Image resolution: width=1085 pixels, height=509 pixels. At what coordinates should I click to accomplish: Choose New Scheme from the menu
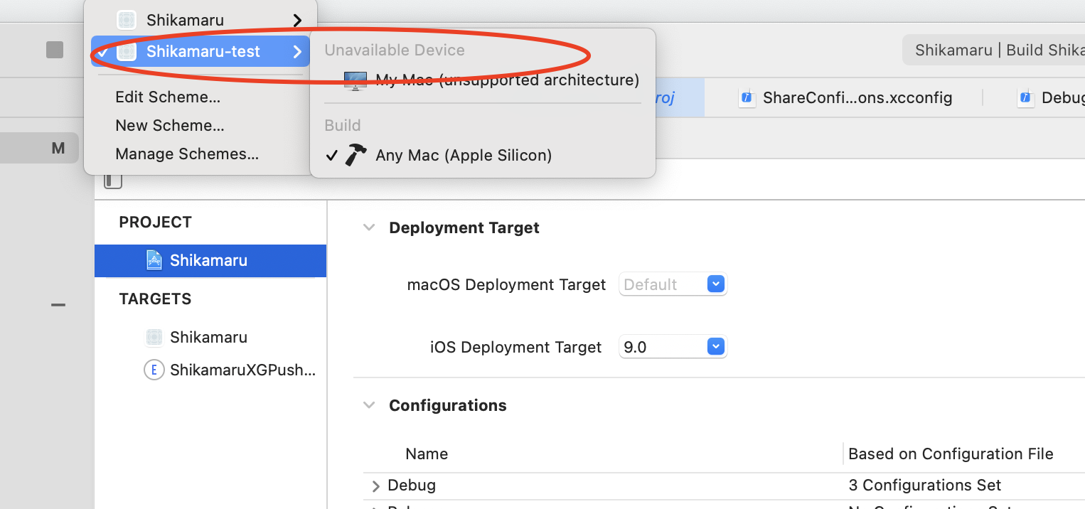[x=170, y=125]
